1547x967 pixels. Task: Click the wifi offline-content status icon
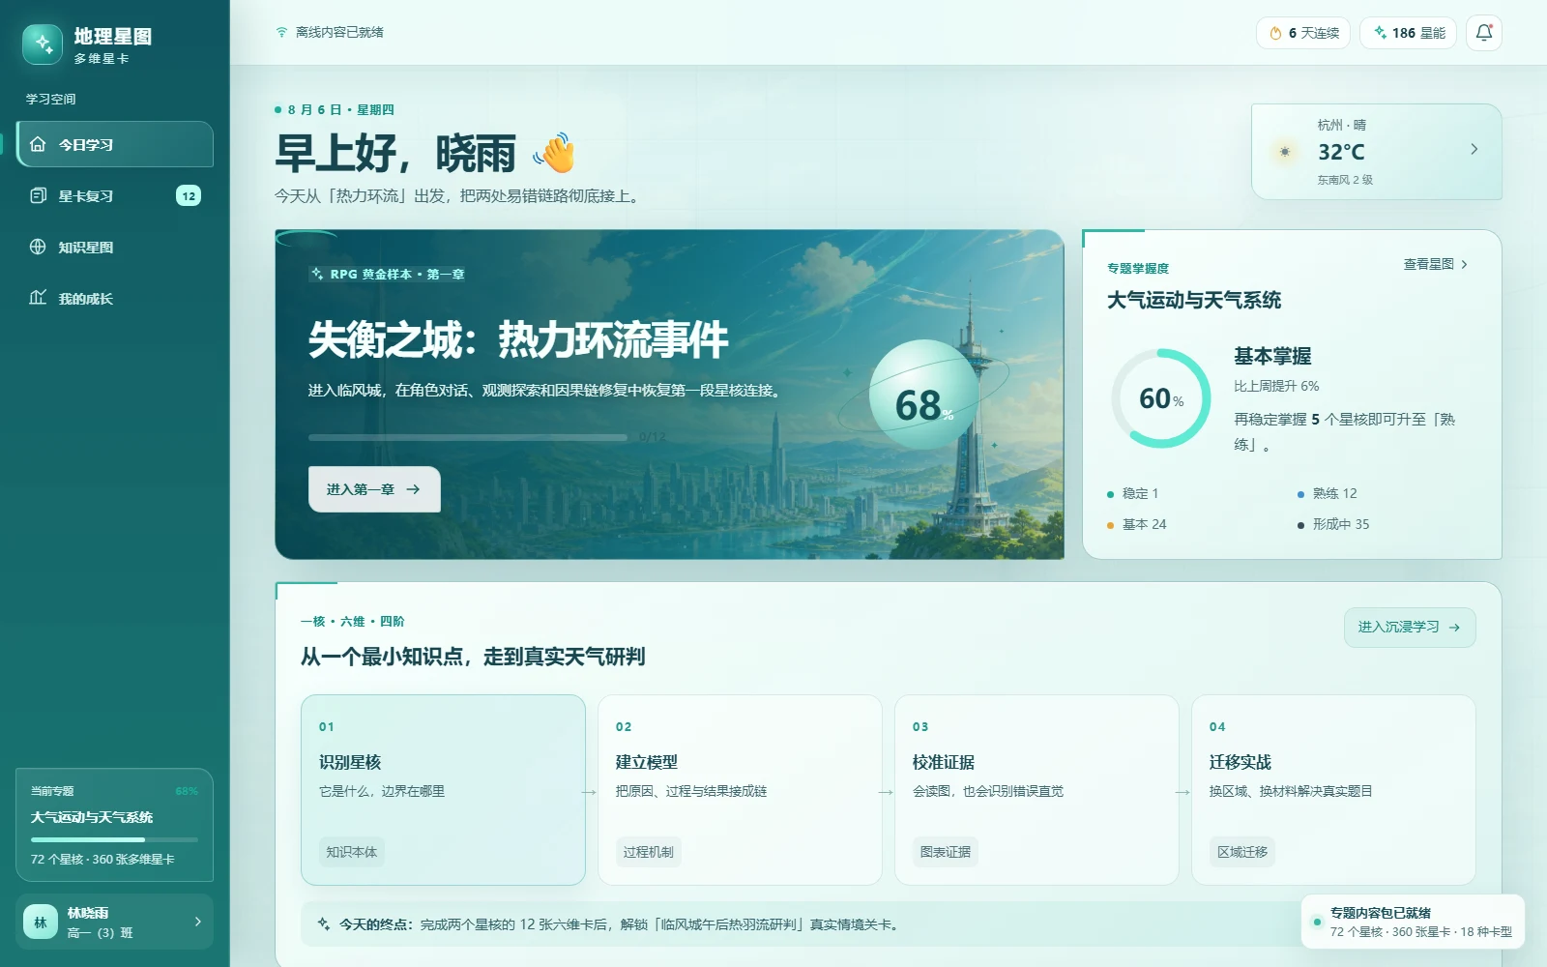[x=281, y=32]
